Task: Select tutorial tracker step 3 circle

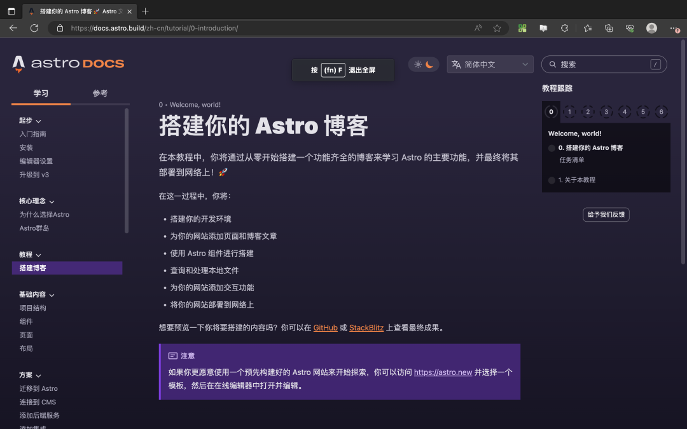Action: click(606, 112)
